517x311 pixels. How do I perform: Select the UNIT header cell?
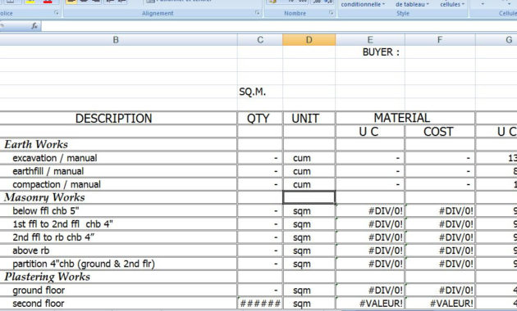coord(309,118)
